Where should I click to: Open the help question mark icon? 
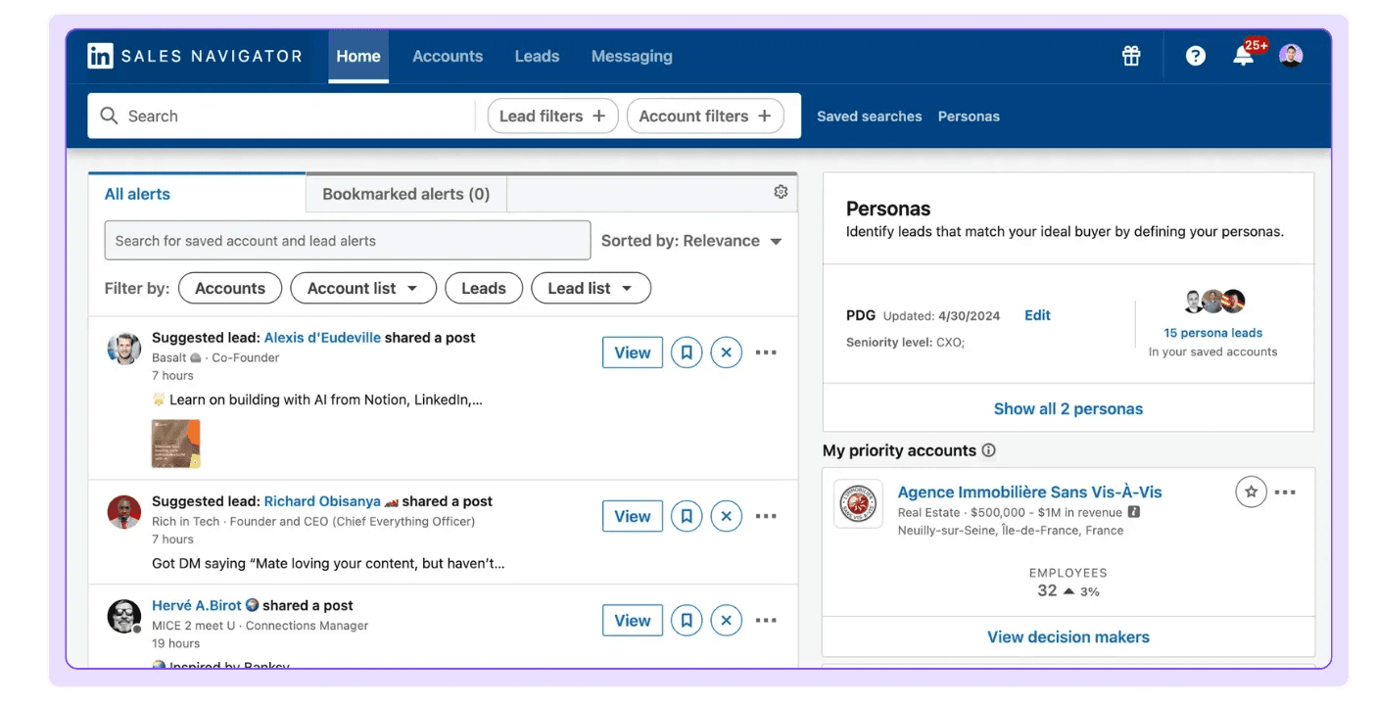point(1195,56)
